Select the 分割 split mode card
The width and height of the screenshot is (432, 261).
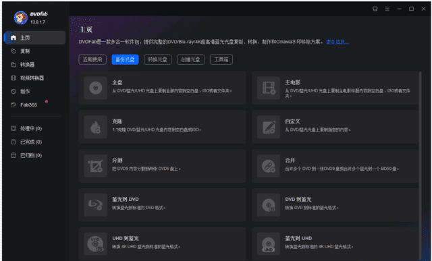click(162, 166)
